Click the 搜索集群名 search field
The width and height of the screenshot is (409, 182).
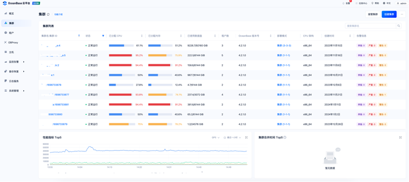[x=371, y=26]
